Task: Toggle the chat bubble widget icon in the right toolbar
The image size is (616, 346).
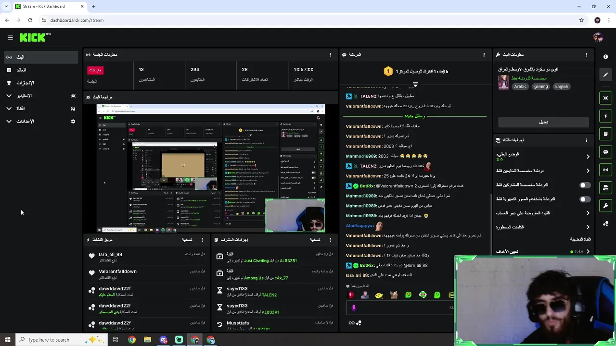Action: pos(605,152)
